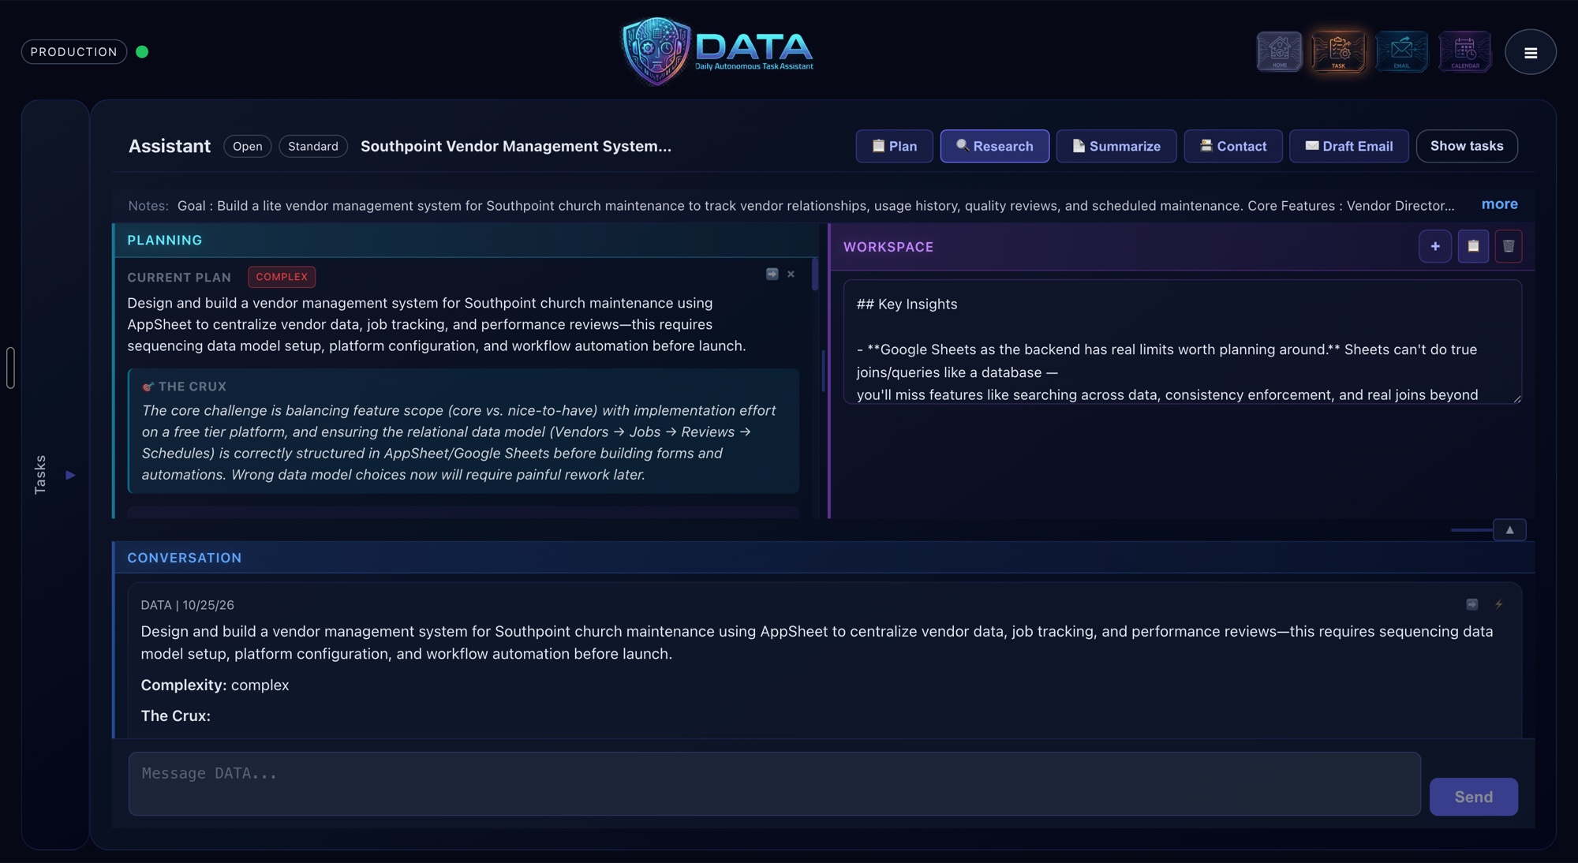Click the green production status dot
1578x863 pixels.
coord(142,52)
